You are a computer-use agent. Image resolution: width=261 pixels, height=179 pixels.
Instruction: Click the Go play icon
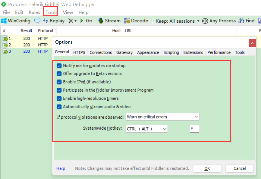click(82, 21)
